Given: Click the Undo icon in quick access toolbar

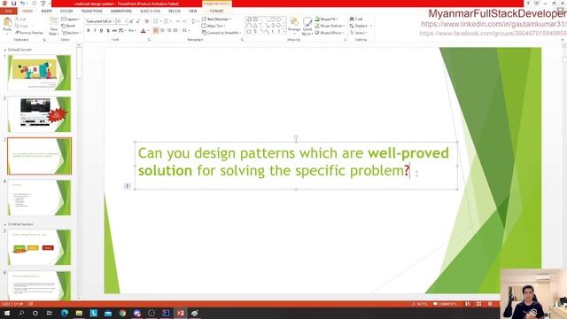Looking at the screenshot, I should pos(22,4).
